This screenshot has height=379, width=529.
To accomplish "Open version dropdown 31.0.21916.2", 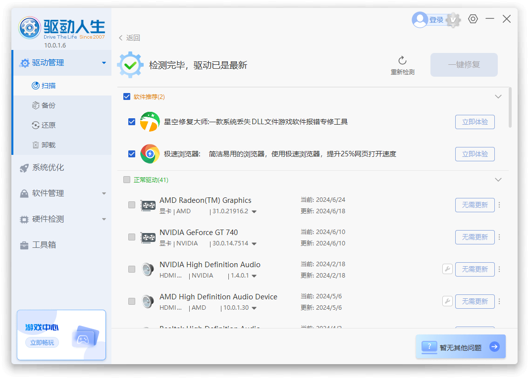I will coord(254,212).
